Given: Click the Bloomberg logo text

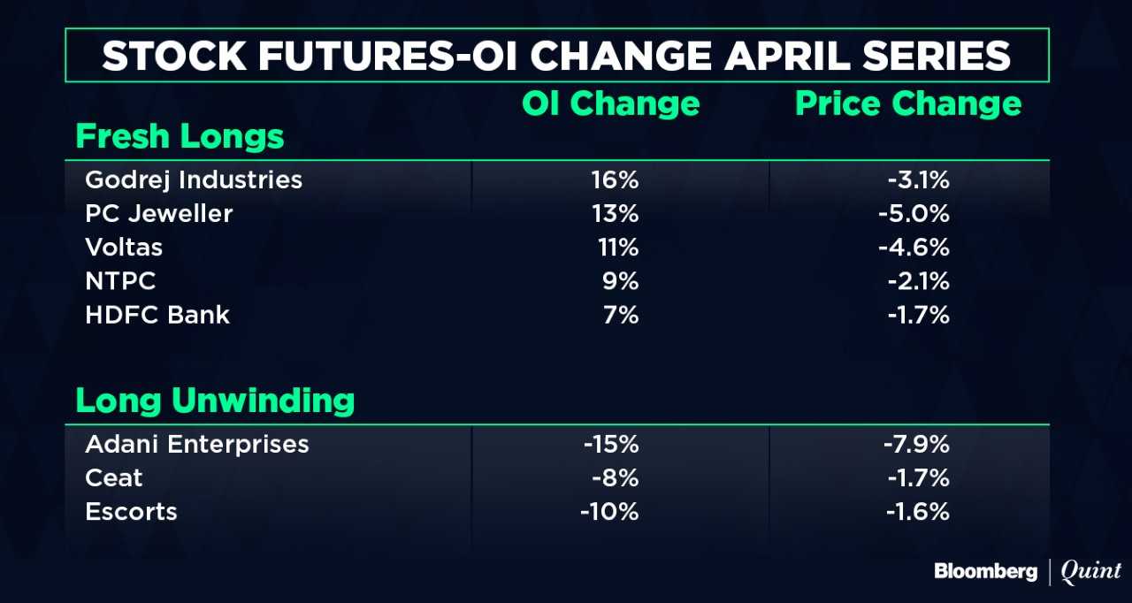Looking at the screenshot, I should (x=985, y=572).
